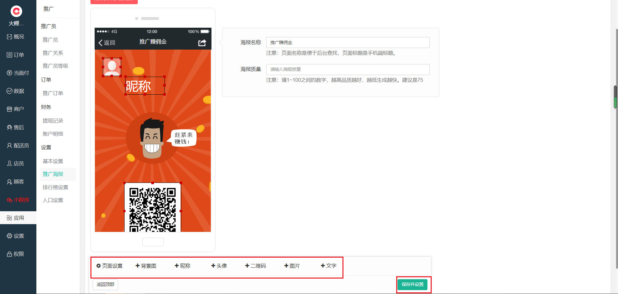Viewport: 618px width, 294px height.
Task: Click the cartoon face image on poster
Action: [152, 138]
